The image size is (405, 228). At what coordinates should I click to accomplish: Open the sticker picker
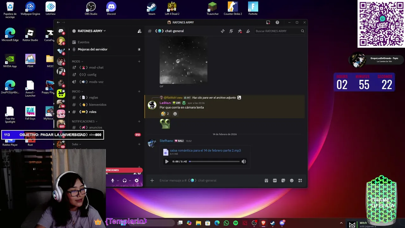pyautogui.click(x=283, y=180)
